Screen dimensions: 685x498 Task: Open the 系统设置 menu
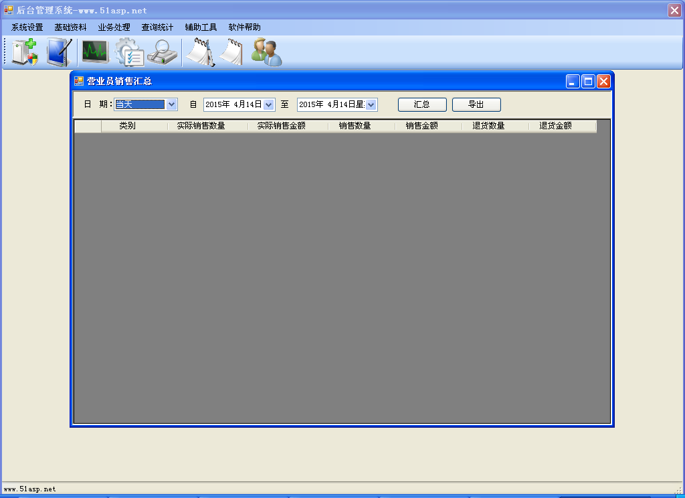pos(27,27)
